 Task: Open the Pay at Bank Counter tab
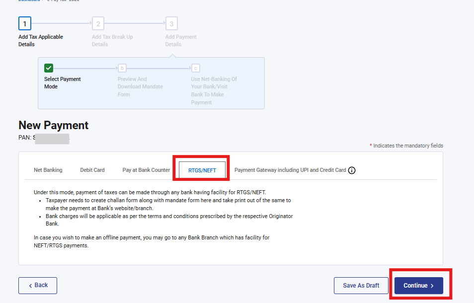[146, 170]
